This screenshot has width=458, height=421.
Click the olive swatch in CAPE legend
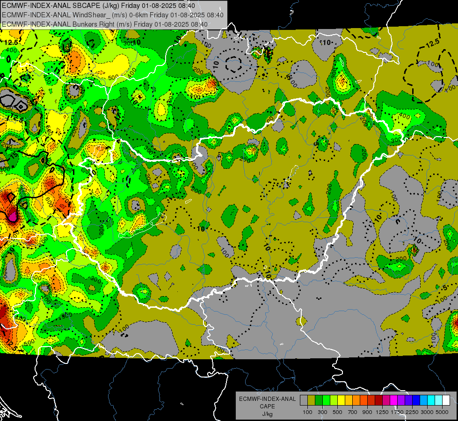click(312, 400)
